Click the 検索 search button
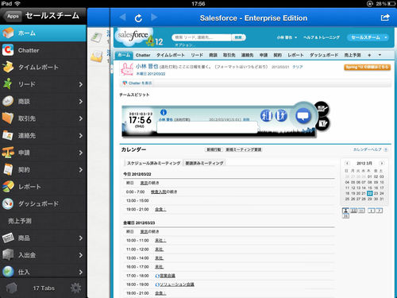Image resolution: width=397 pixels, height=298 pixels. pos(238,37)
